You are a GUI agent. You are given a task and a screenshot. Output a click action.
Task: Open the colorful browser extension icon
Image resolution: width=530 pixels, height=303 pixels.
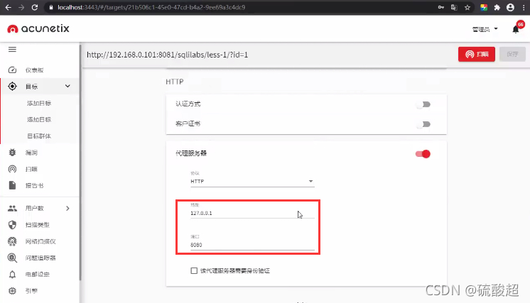coord(484,7)
